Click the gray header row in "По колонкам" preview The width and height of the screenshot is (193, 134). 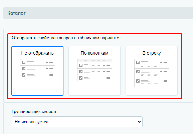pyautogui.click(x=94, y=61)
